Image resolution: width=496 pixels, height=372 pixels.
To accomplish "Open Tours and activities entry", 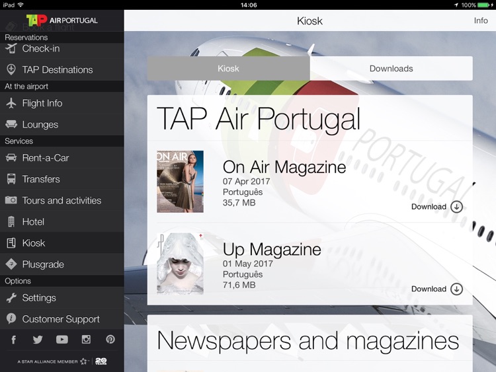I will (x=62, y=200).
